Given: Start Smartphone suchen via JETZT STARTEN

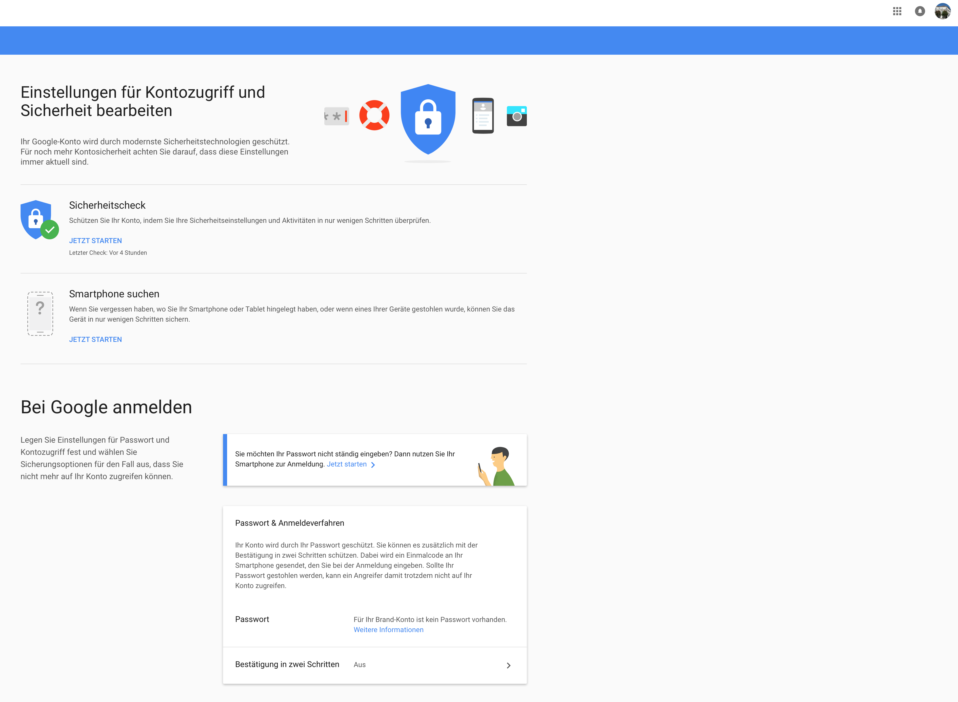Looking at the screenshot, I should point(96,340).
